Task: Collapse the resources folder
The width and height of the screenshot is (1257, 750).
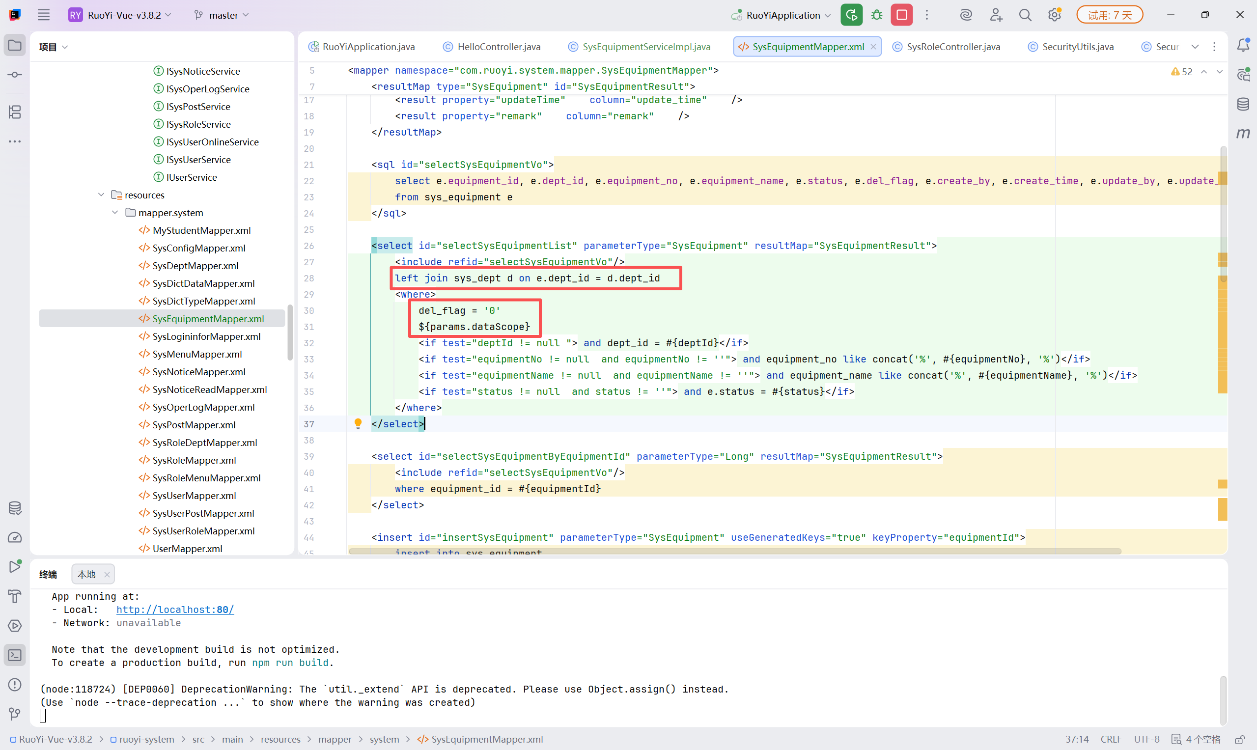Action: point(101,194)
